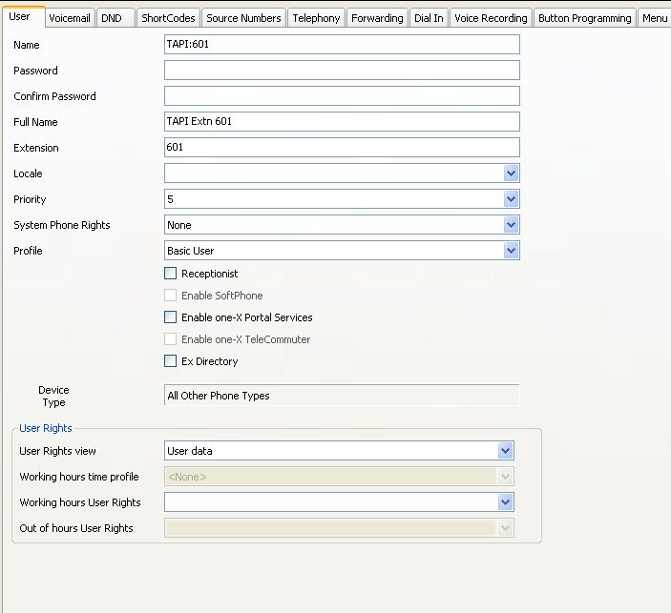Enable the Receptionist checkbox
This screenshot has width=671, height=613.
[x=171, y=274]
